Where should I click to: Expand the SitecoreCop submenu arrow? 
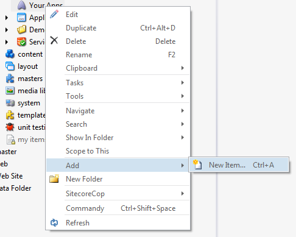point(183,194)
